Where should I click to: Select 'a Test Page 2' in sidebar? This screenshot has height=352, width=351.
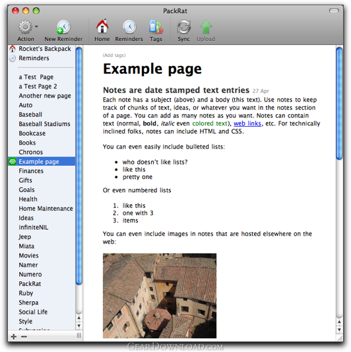[x=38, y=87]
